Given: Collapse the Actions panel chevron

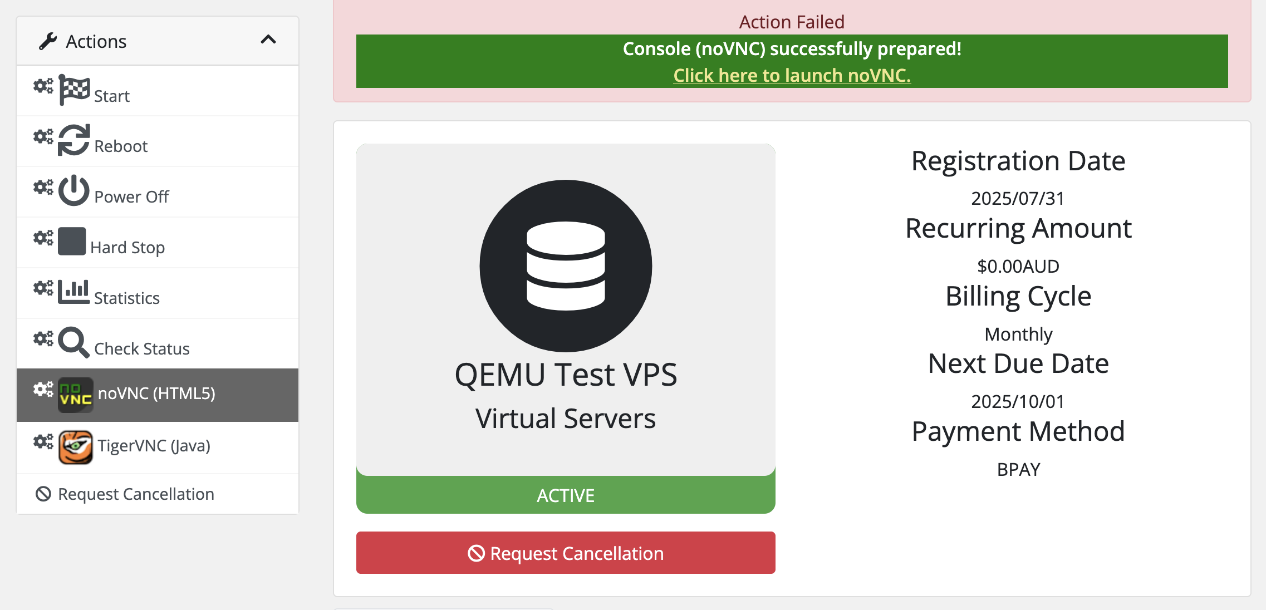Looking at the screenshot, I should pos(268,40).
